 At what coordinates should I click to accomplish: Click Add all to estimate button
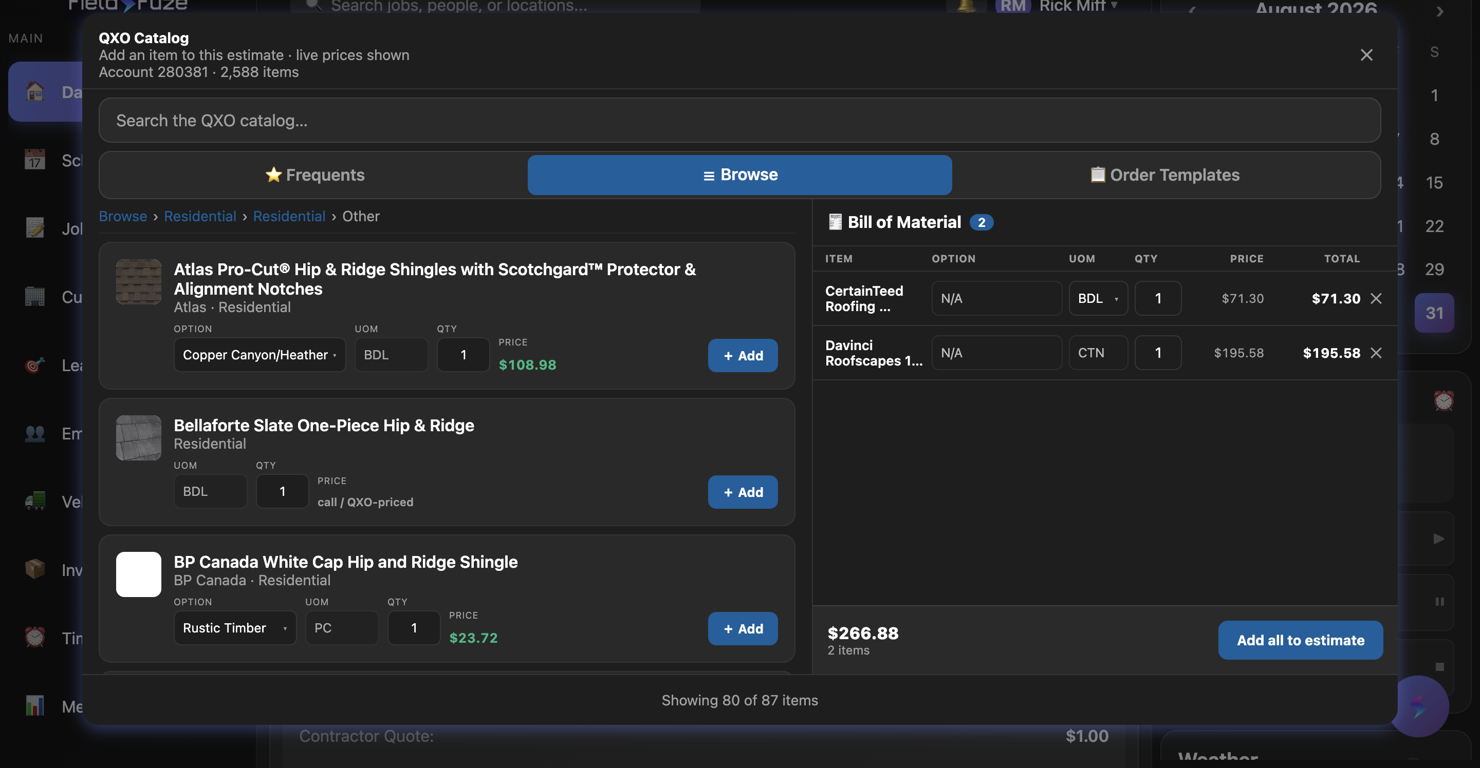click(x=1300, y=640)
